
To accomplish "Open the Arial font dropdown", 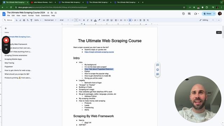I will pos(64,20).
